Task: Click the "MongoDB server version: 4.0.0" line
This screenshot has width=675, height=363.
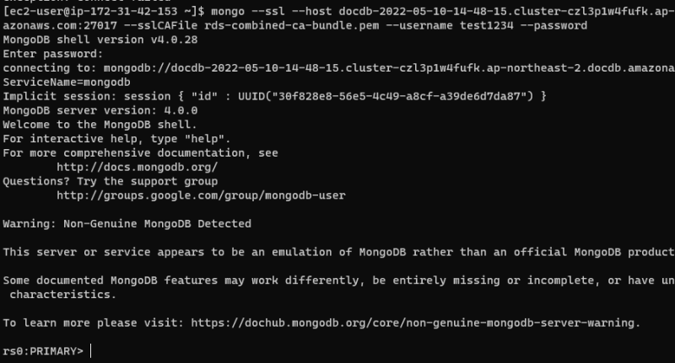Action: click(x=100, y=110)
